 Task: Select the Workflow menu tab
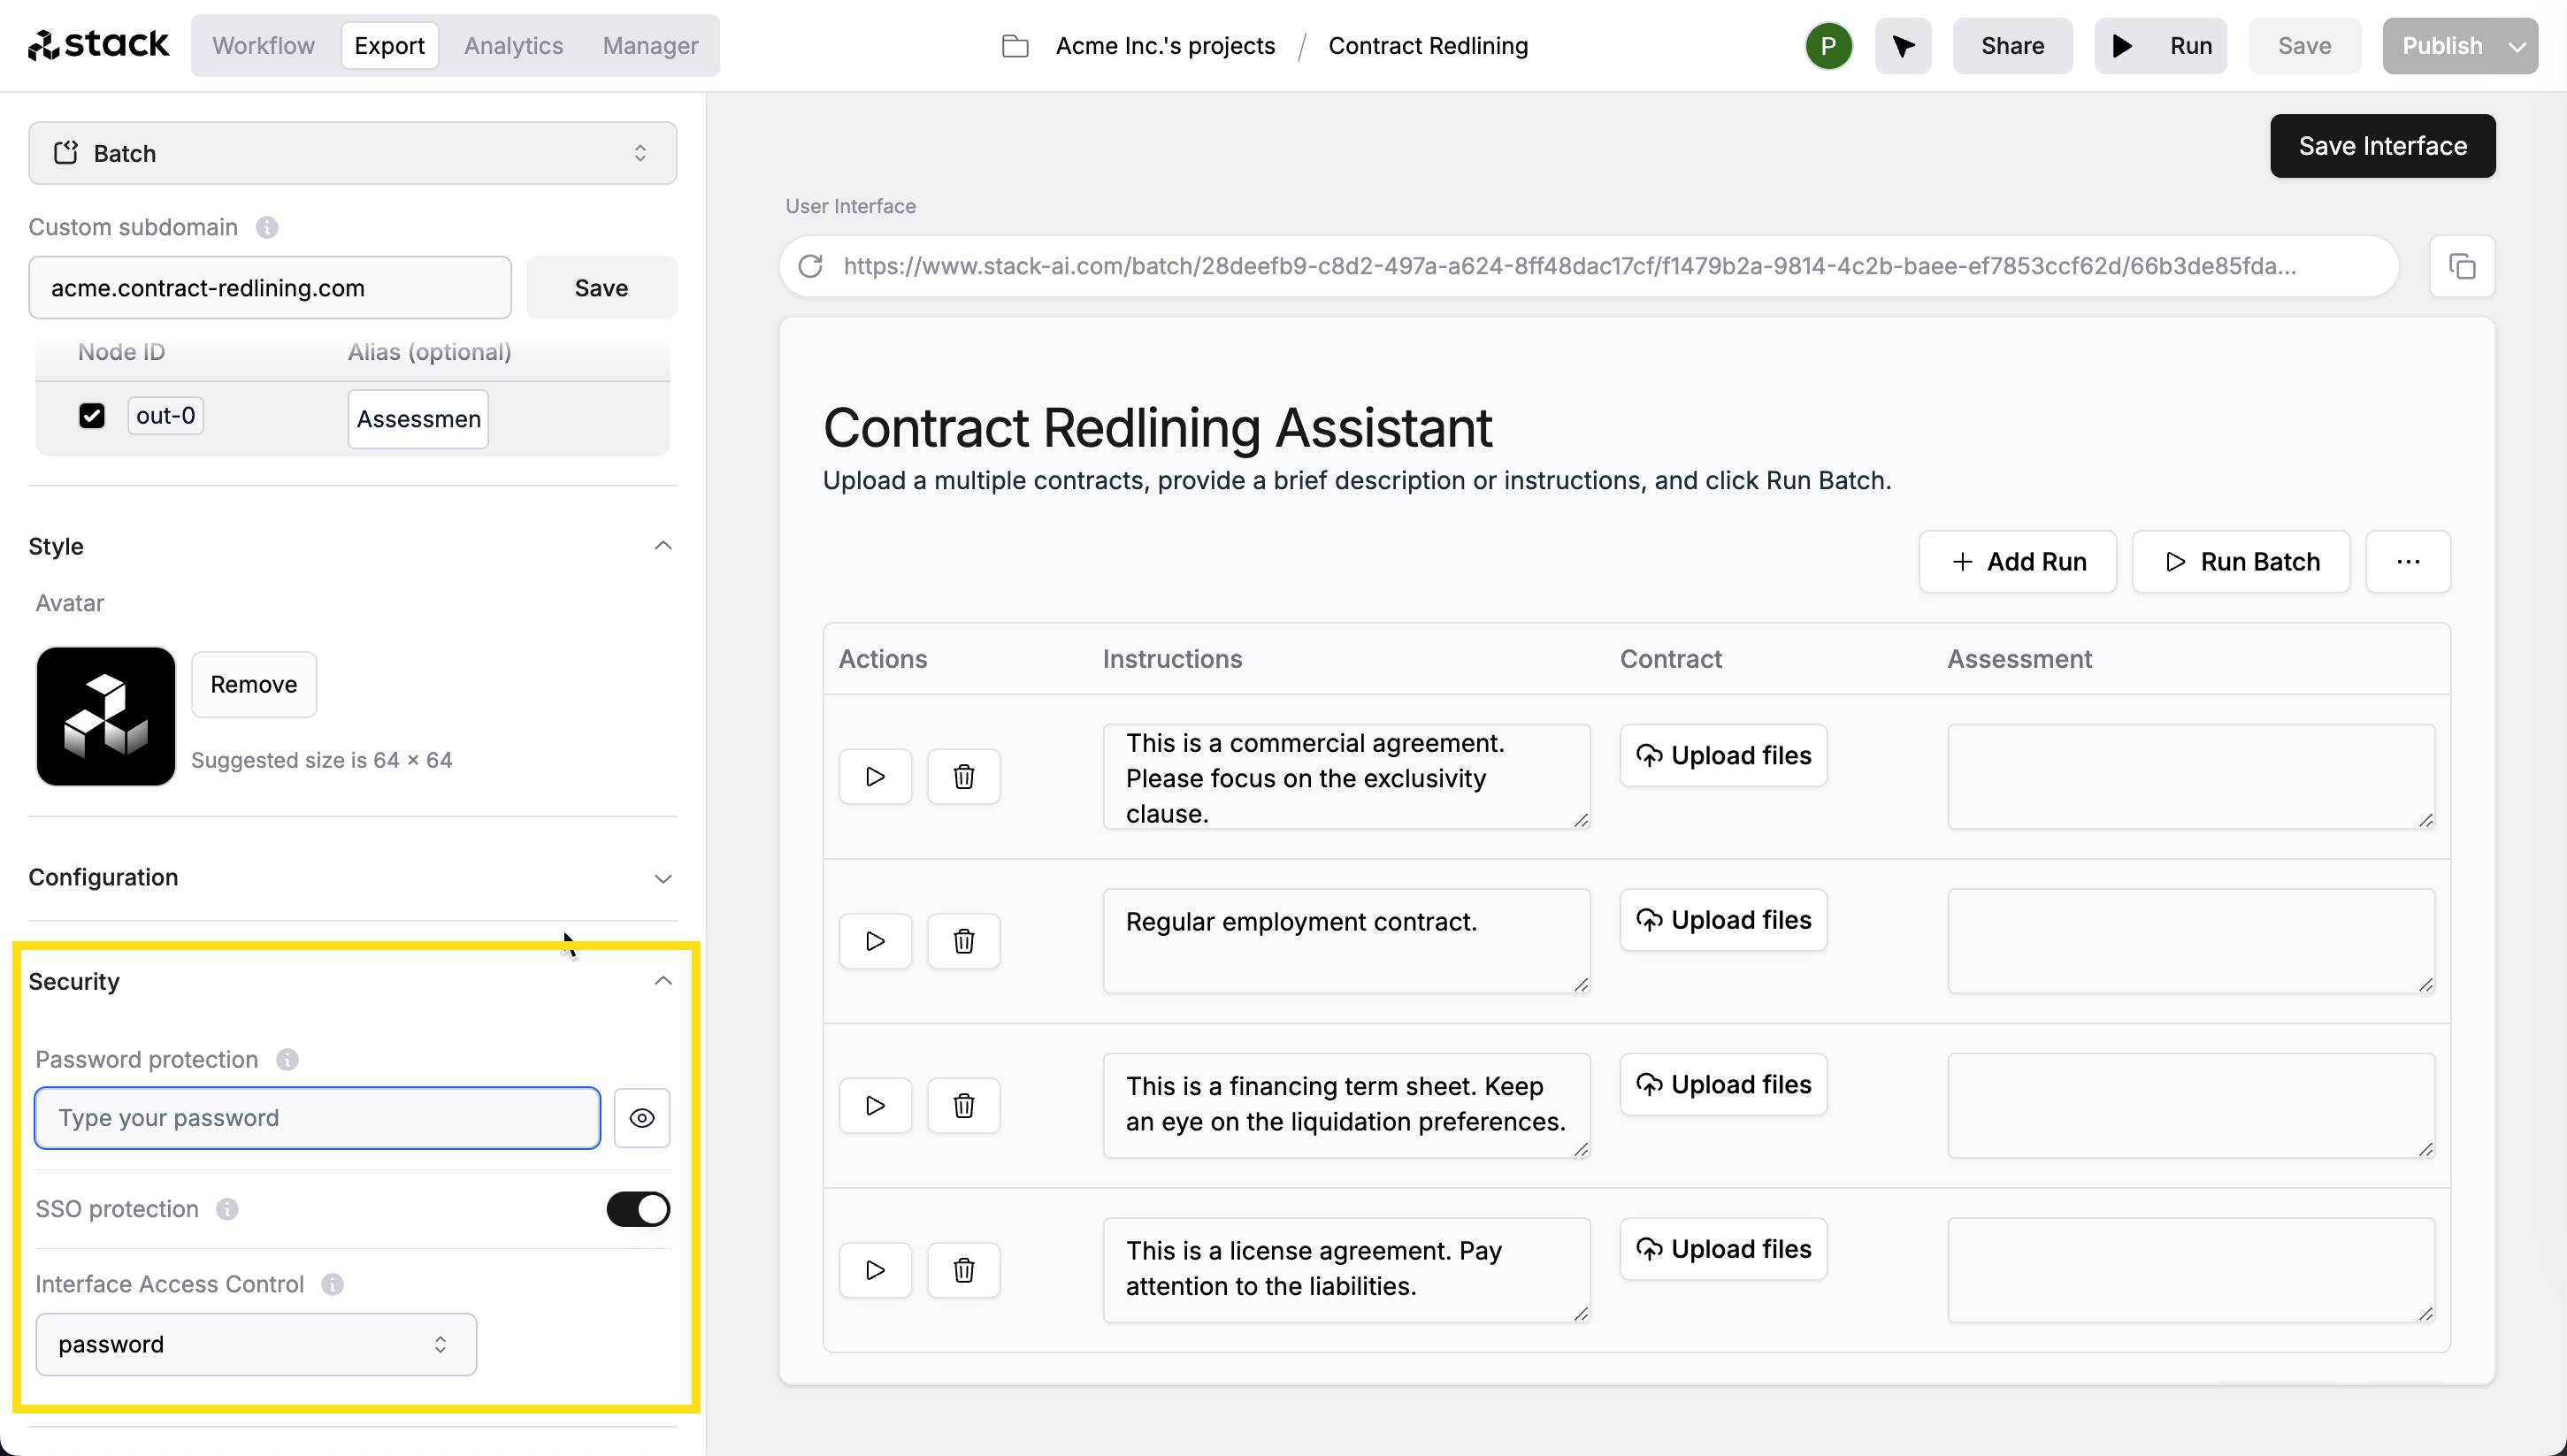pyautogui.click(x=259, y=44)
